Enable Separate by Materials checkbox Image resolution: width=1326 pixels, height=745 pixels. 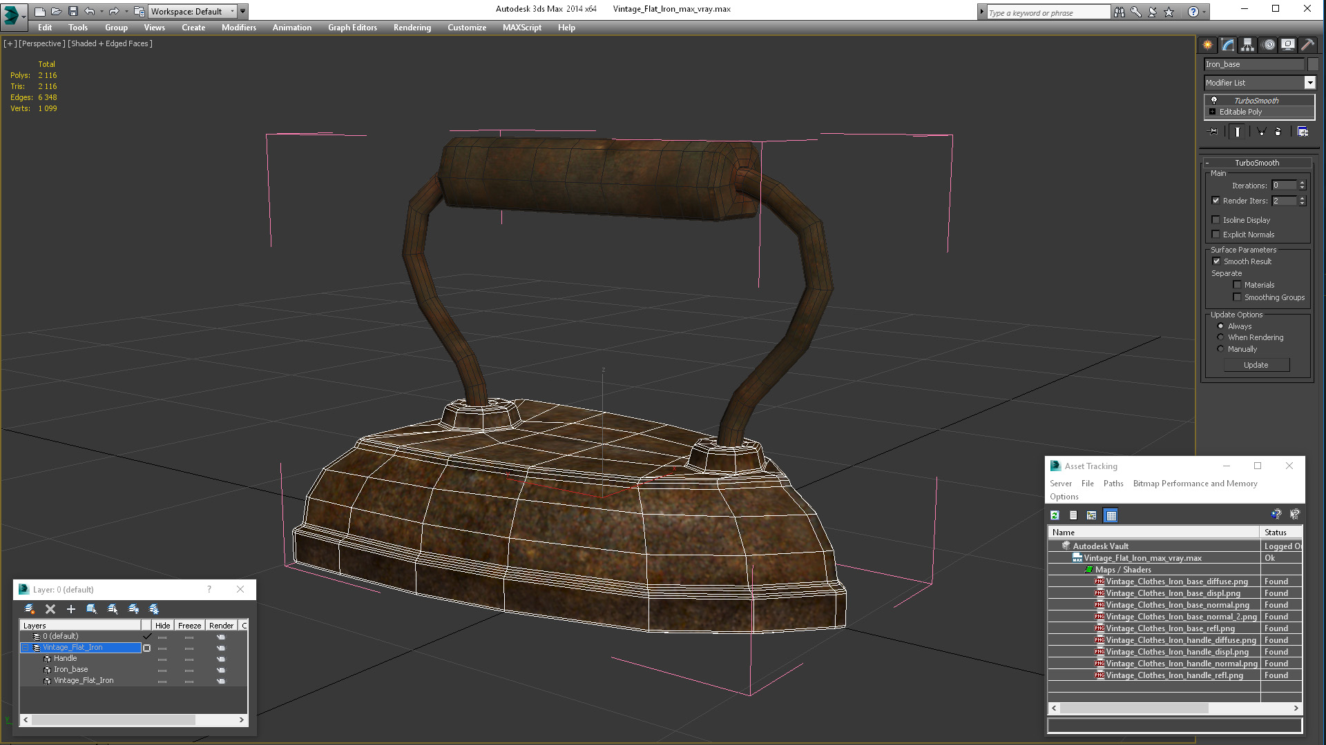(x=1237, y=285)
